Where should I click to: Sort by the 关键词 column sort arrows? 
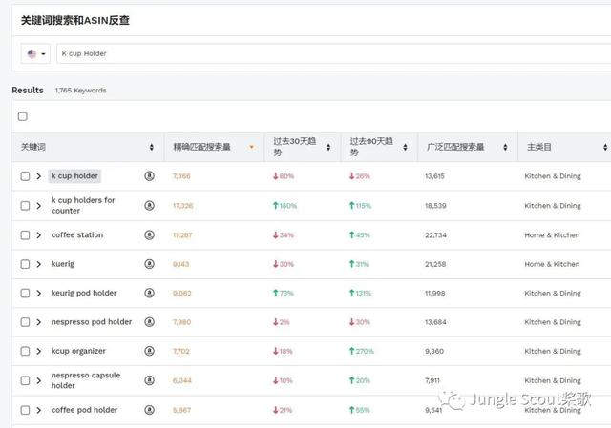point(151,148)
